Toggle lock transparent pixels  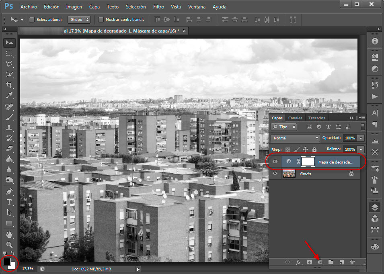tap(288, 149)
